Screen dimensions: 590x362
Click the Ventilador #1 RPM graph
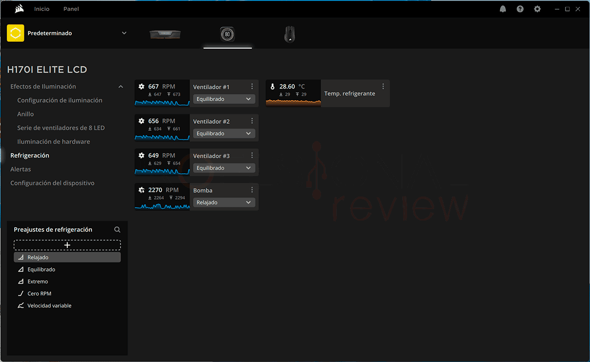pos(162,102)
